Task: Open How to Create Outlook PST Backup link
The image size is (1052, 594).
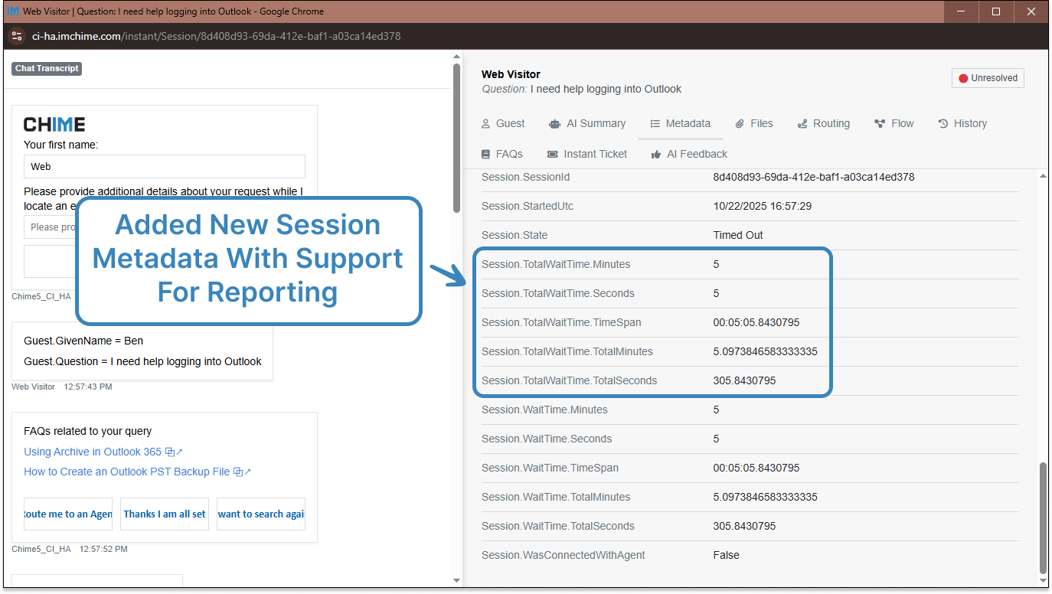Action: [126, 472]
